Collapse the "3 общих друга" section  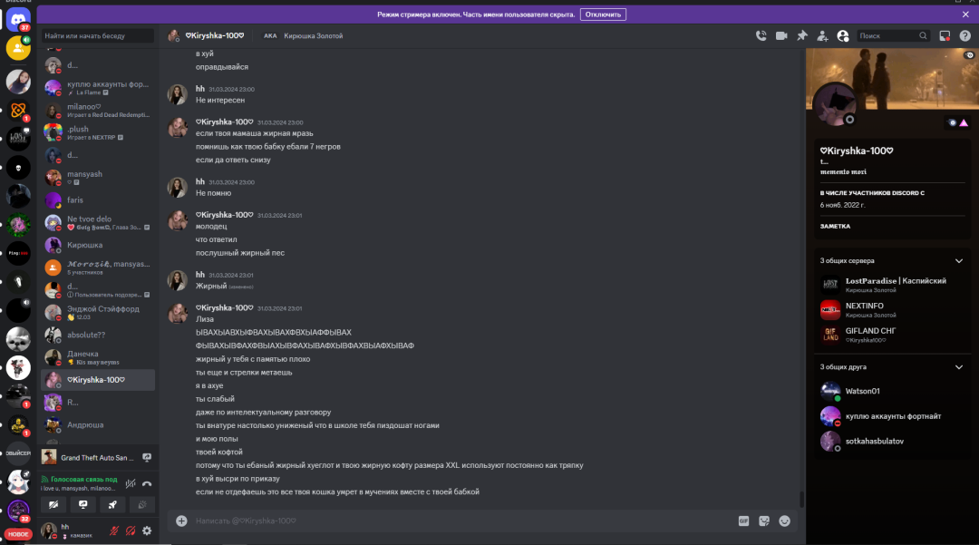pos(958,367)
